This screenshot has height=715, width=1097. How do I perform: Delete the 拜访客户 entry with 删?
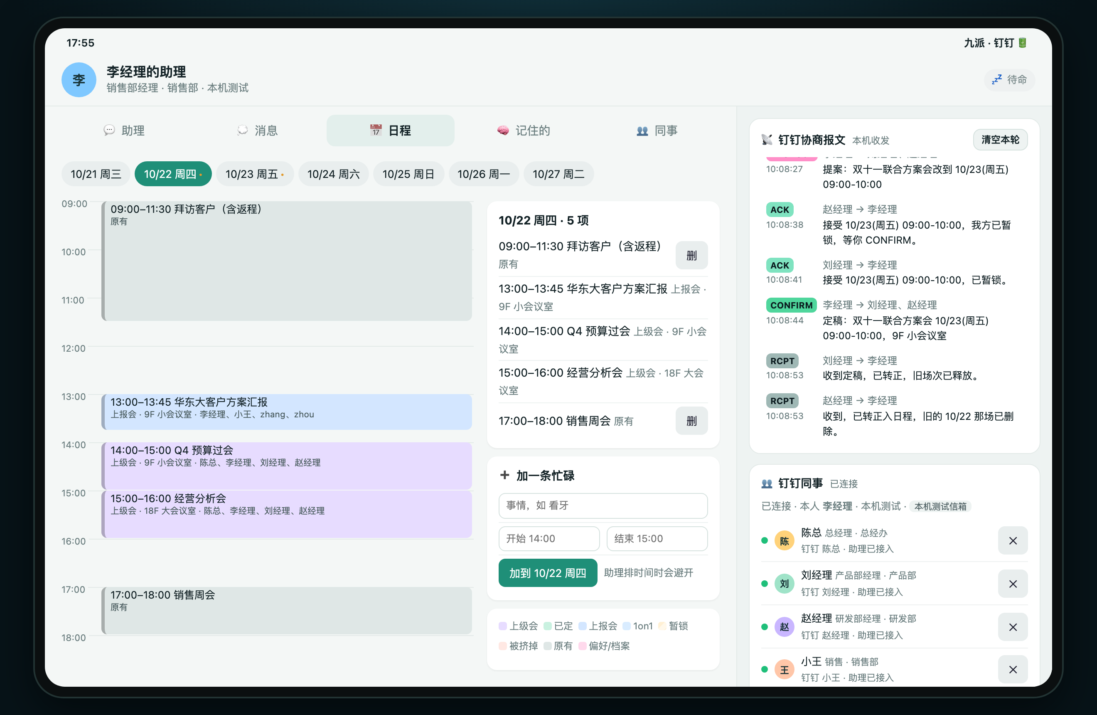[x=691, y=255]
